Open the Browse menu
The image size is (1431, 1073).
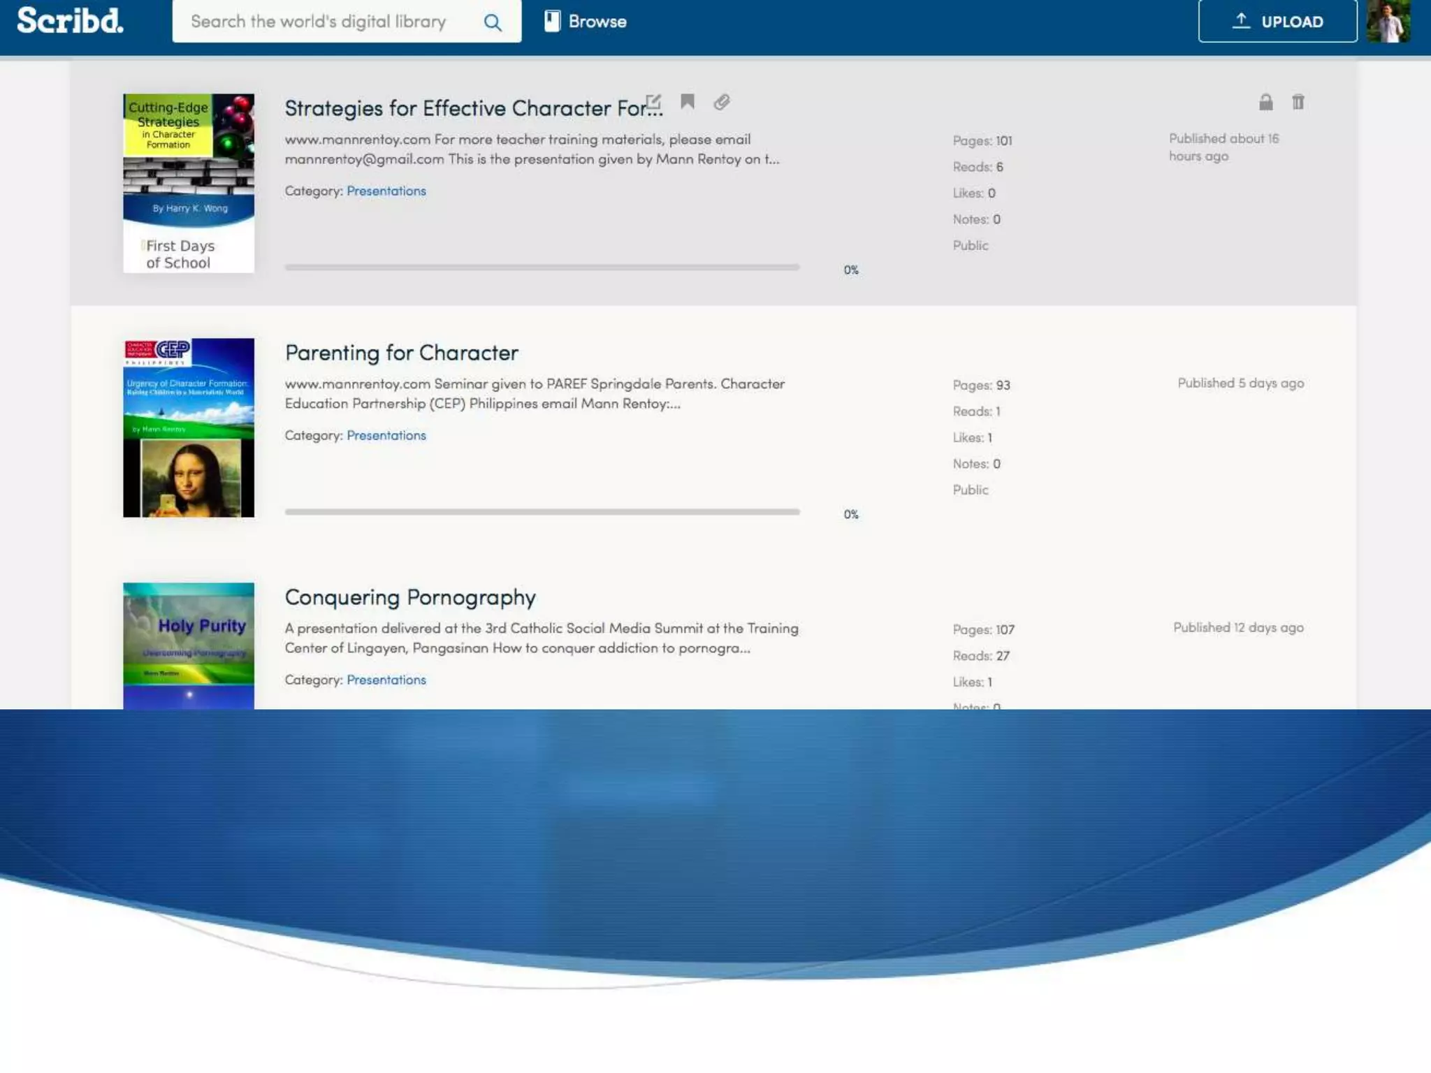pyautogui.click(x=586, y=22)
